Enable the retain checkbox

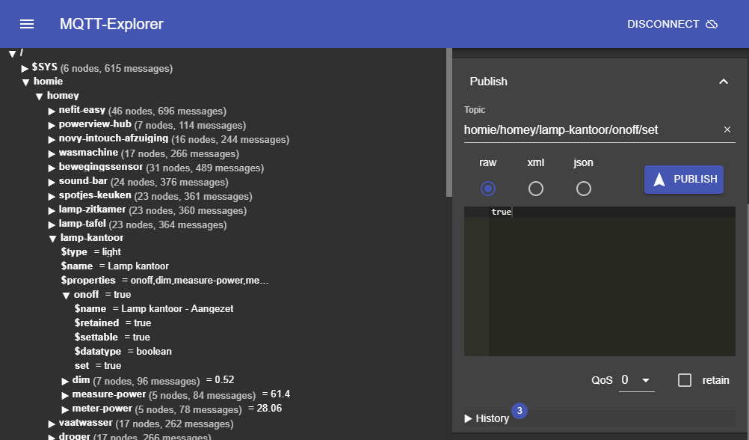(685, 380)
